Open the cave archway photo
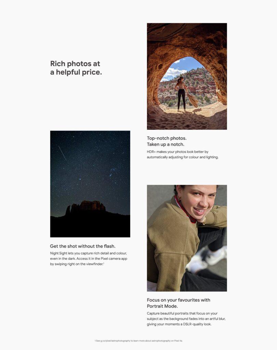 [x=187, y=76]
